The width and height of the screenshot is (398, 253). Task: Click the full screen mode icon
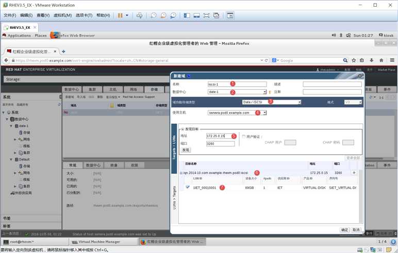click(206, 15)
